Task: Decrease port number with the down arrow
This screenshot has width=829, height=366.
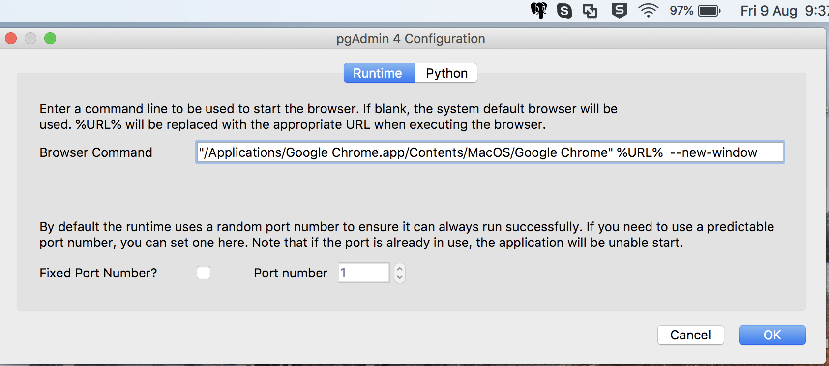Action: (400, 277)
